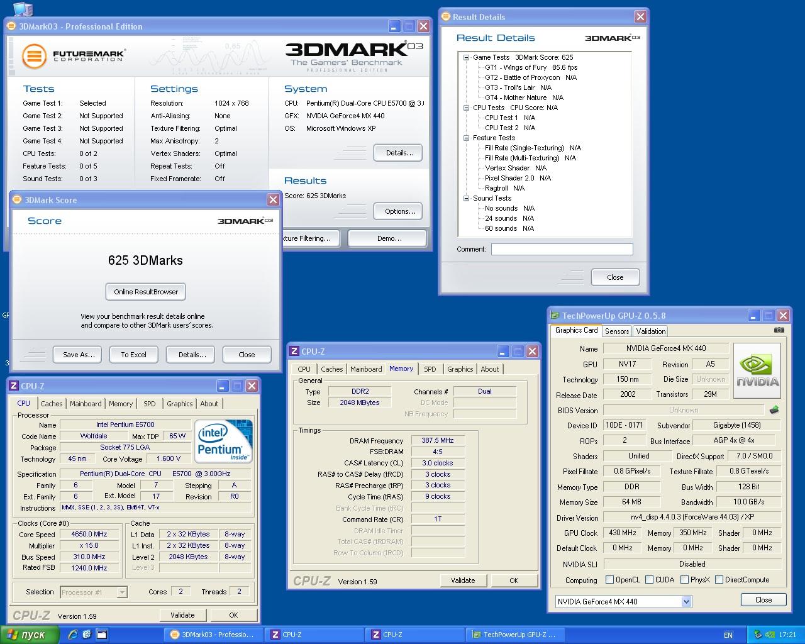Viewport: 805px width, 644px height.
Task: Click Save As... in 3DMark Score
Action: coord(79,355)
